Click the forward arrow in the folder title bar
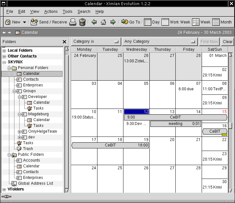The image size is (235, 203). [9, 32]
